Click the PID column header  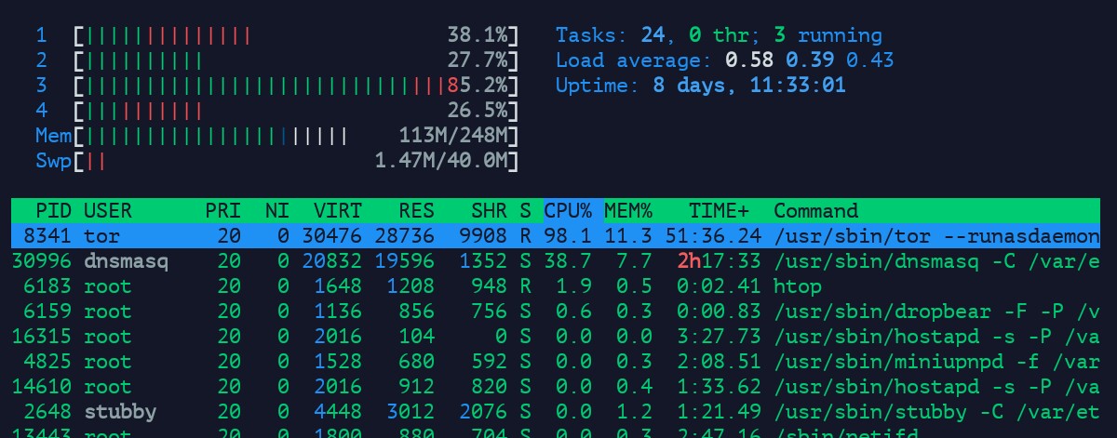click(54, 211)
